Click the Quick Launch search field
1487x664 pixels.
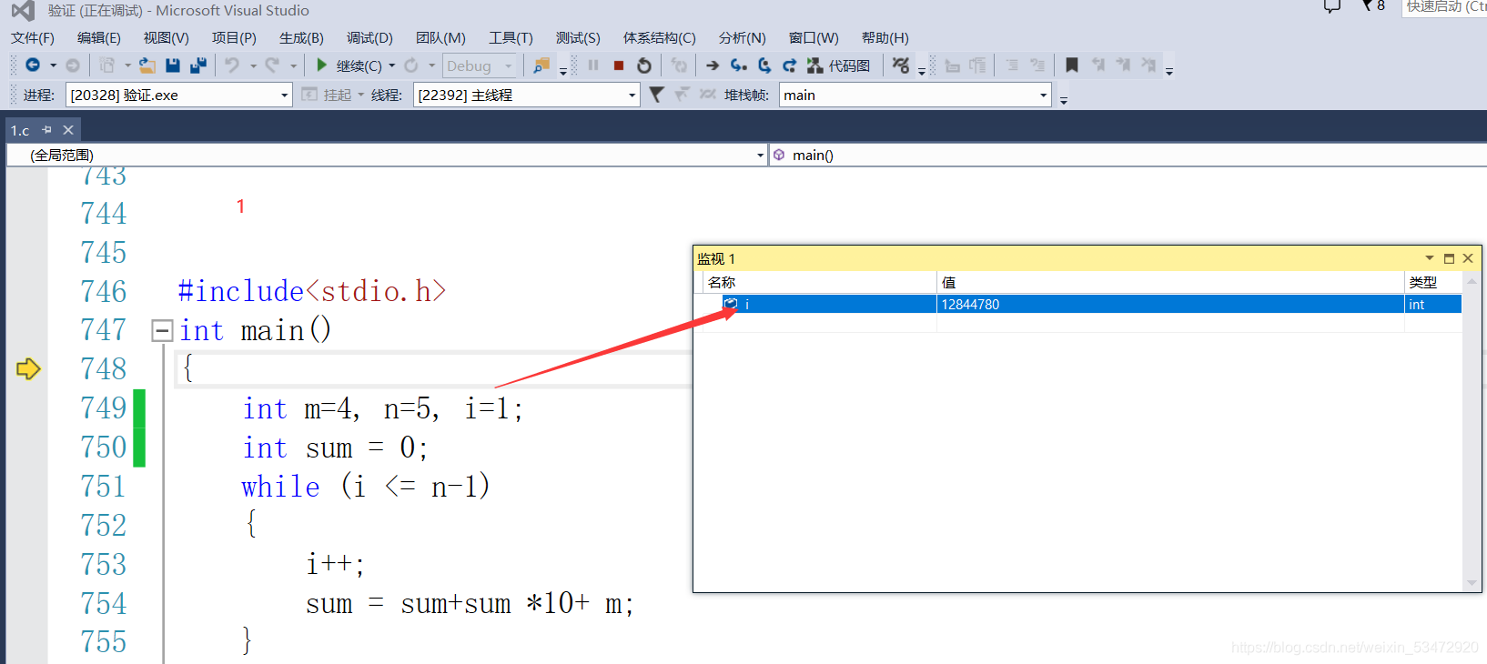point(1445,7)
